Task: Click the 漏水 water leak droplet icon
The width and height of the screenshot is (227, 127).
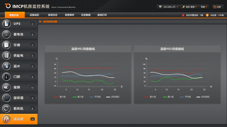Action: 6,66
